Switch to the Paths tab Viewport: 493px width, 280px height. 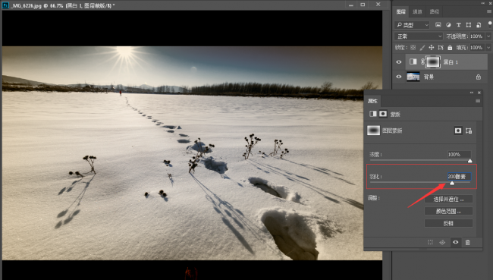coord(434,11)
